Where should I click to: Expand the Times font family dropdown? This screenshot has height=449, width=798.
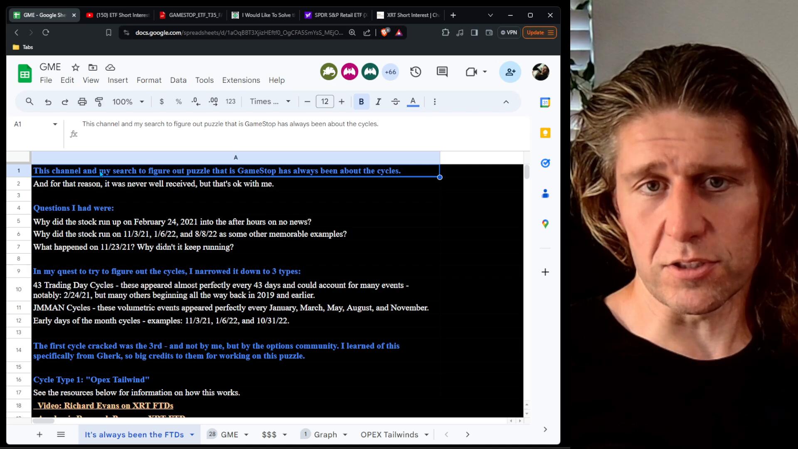pyautogui.click(x=270, y=102)
